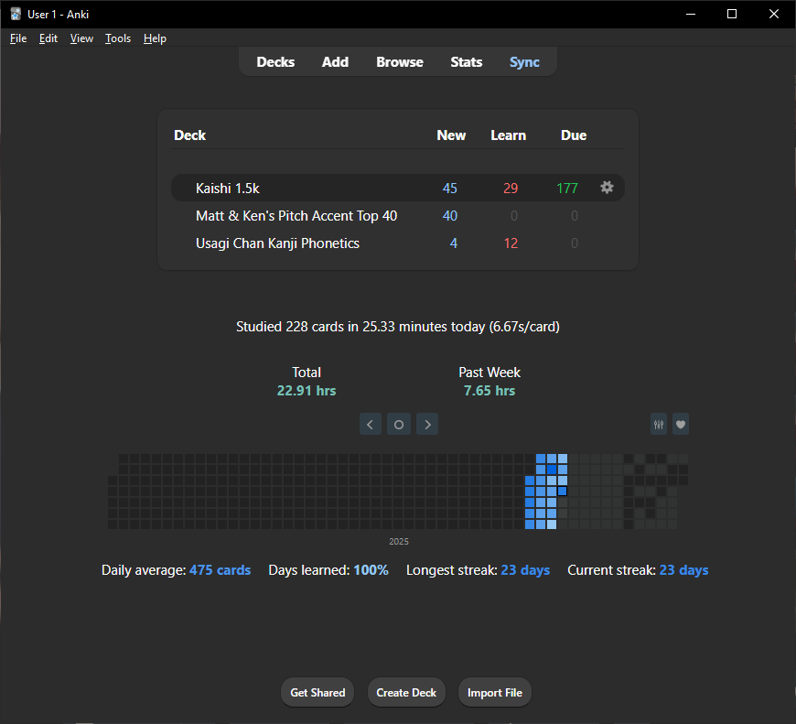The image size is (796, 724).
Task: Close the Anki window
Action: [x=774, y=14]
